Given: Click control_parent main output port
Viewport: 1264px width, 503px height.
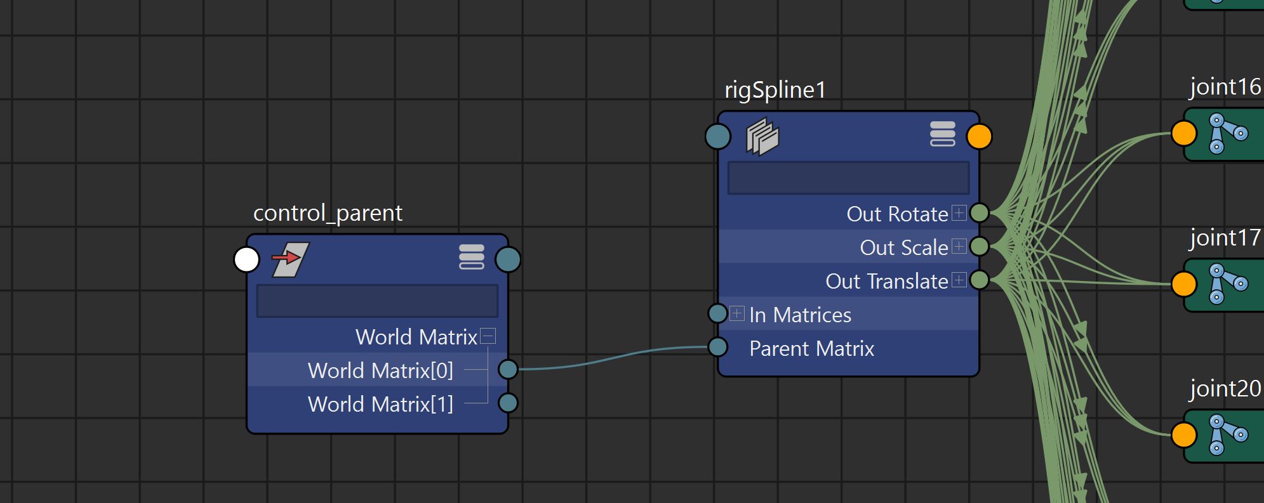Looking at the screenshot, I should 508,259.
